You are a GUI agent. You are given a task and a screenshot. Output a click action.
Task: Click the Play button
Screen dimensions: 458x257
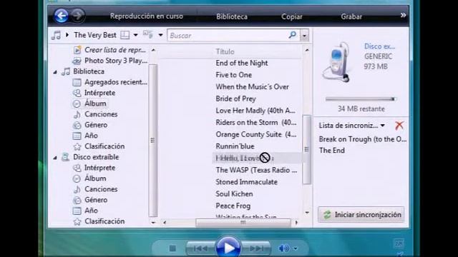click(228, 248)
